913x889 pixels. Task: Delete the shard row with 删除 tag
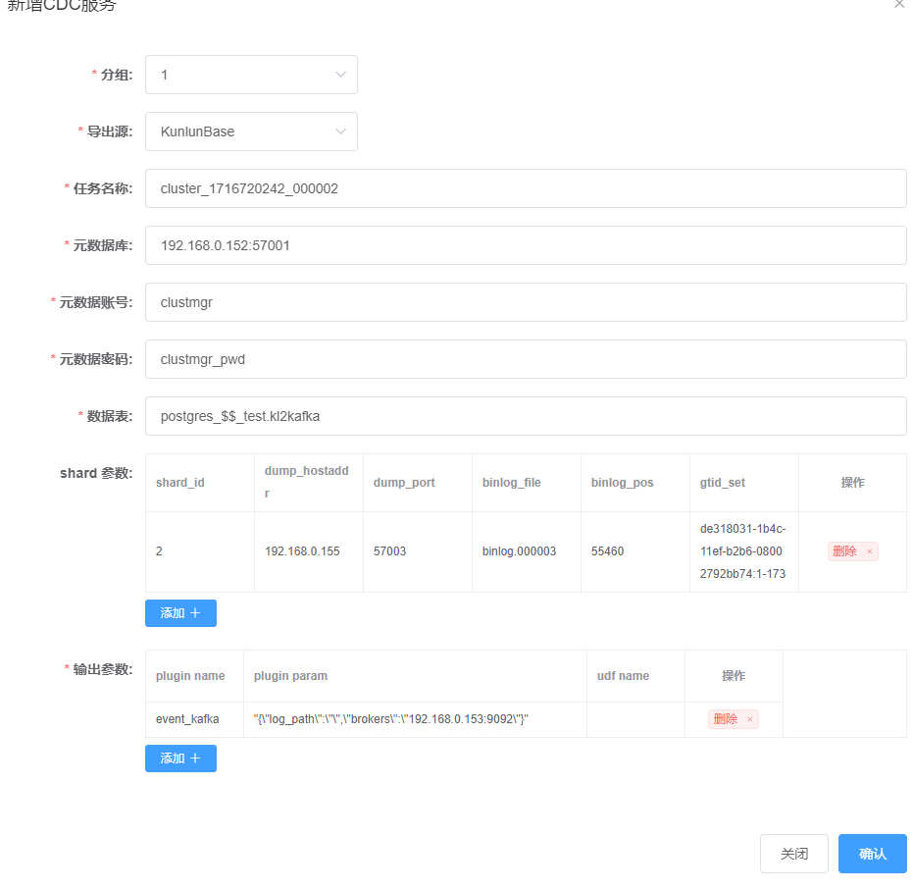[x=852, y=551]
